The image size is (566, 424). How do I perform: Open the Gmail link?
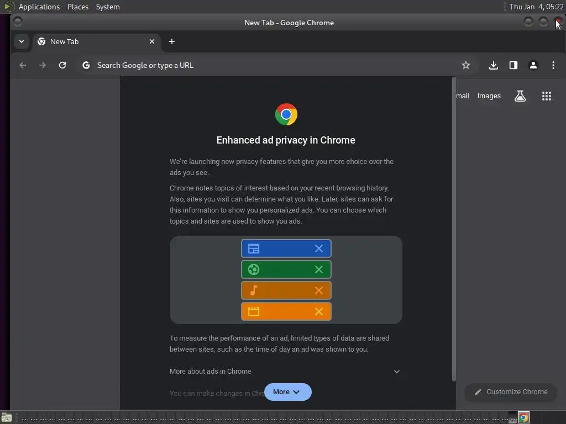[x=463, y=96]
